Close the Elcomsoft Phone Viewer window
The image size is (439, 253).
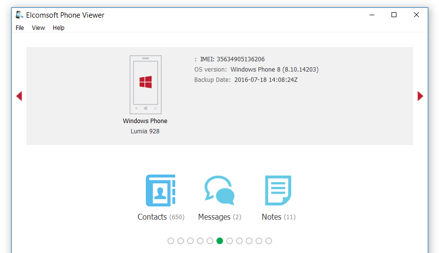coord(416,15)
